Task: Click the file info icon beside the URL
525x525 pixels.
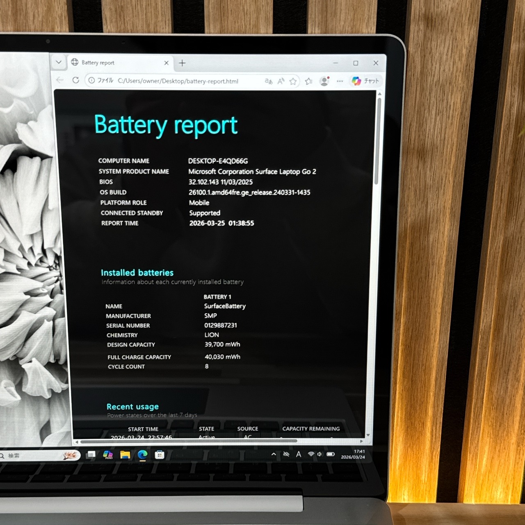Action: pos(91,81)
